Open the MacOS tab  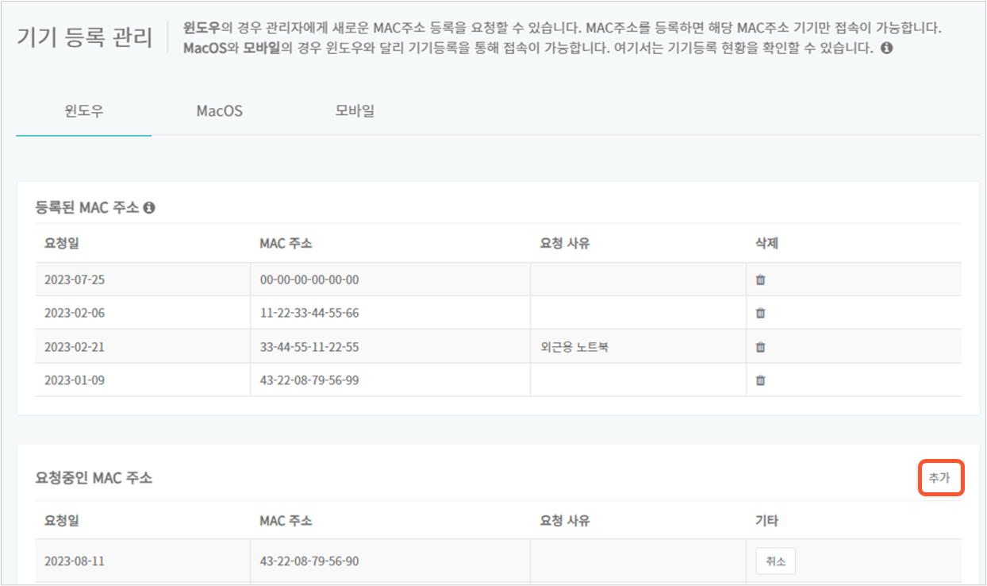coord(220,110)
